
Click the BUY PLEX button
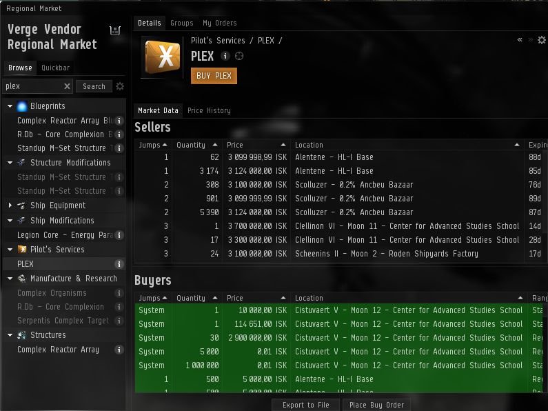pos(214,76)
